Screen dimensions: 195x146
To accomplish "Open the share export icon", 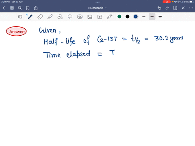I will [x=36, y=8].
